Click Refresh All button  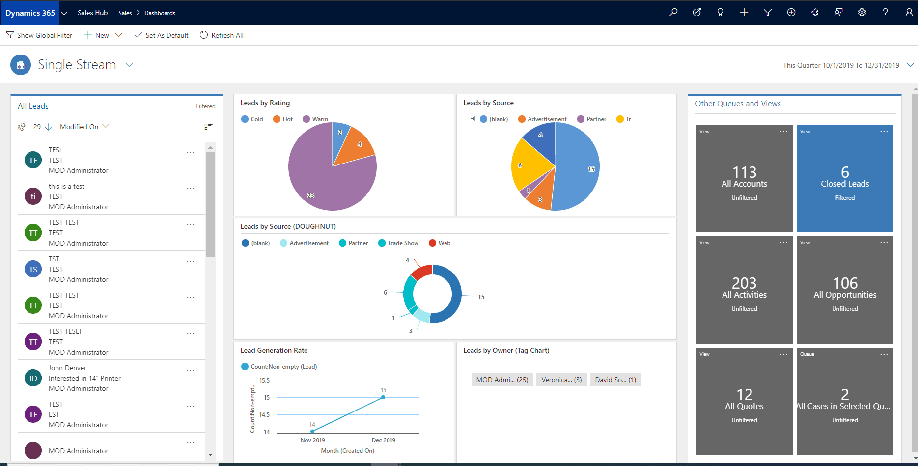point(222,35)
